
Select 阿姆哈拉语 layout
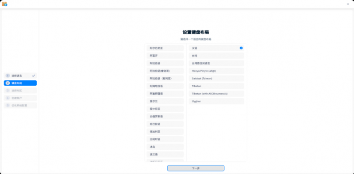(x=165, y=86)
